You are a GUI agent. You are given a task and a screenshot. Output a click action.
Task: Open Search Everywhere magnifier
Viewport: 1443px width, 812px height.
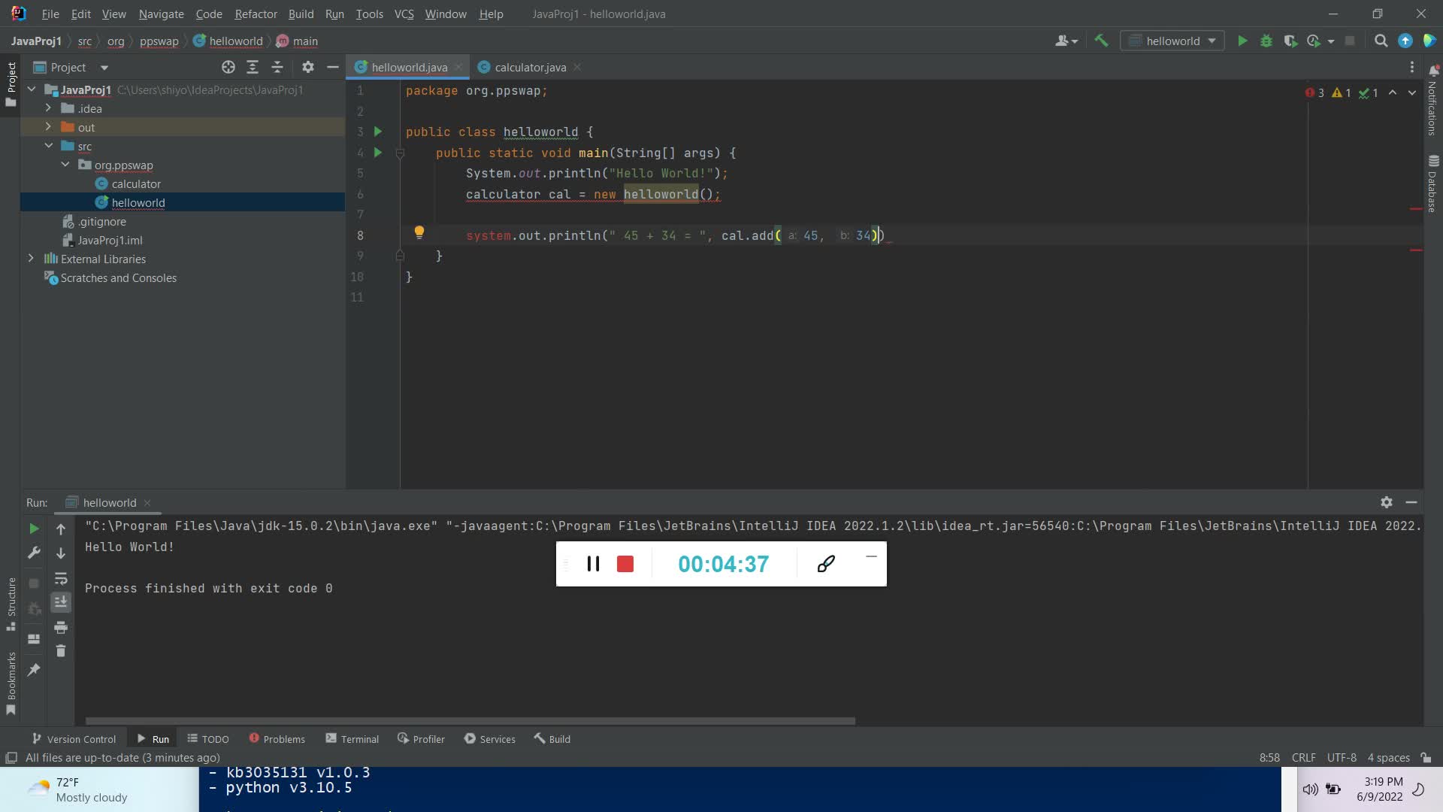1381,41
